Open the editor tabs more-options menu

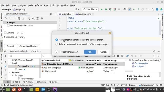tap(159, 14)
